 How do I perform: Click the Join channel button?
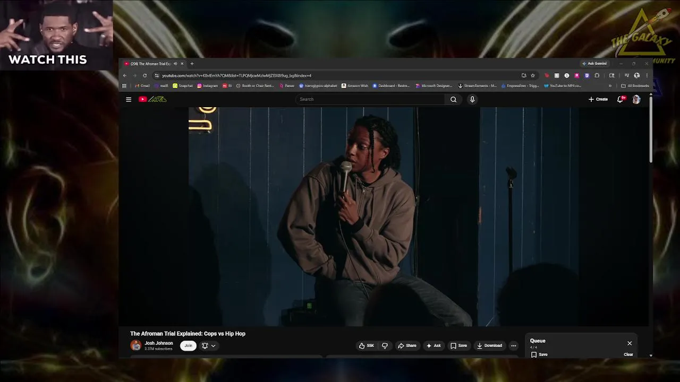click(x=188, y=345)
